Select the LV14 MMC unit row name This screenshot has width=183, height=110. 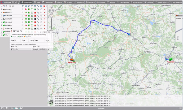click(9, 16)
